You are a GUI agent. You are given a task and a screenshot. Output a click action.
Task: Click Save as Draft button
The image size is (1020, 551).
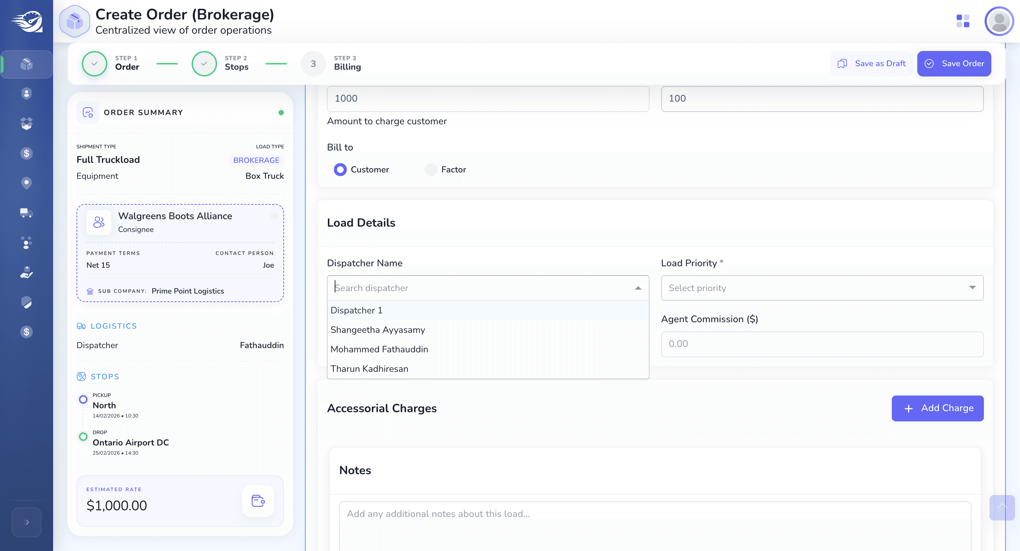(x=871, y=63)
